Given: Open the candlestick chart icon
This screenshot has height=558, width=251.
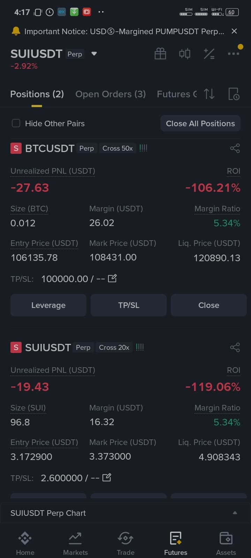Looking at the screenshot, I should 185,54.
